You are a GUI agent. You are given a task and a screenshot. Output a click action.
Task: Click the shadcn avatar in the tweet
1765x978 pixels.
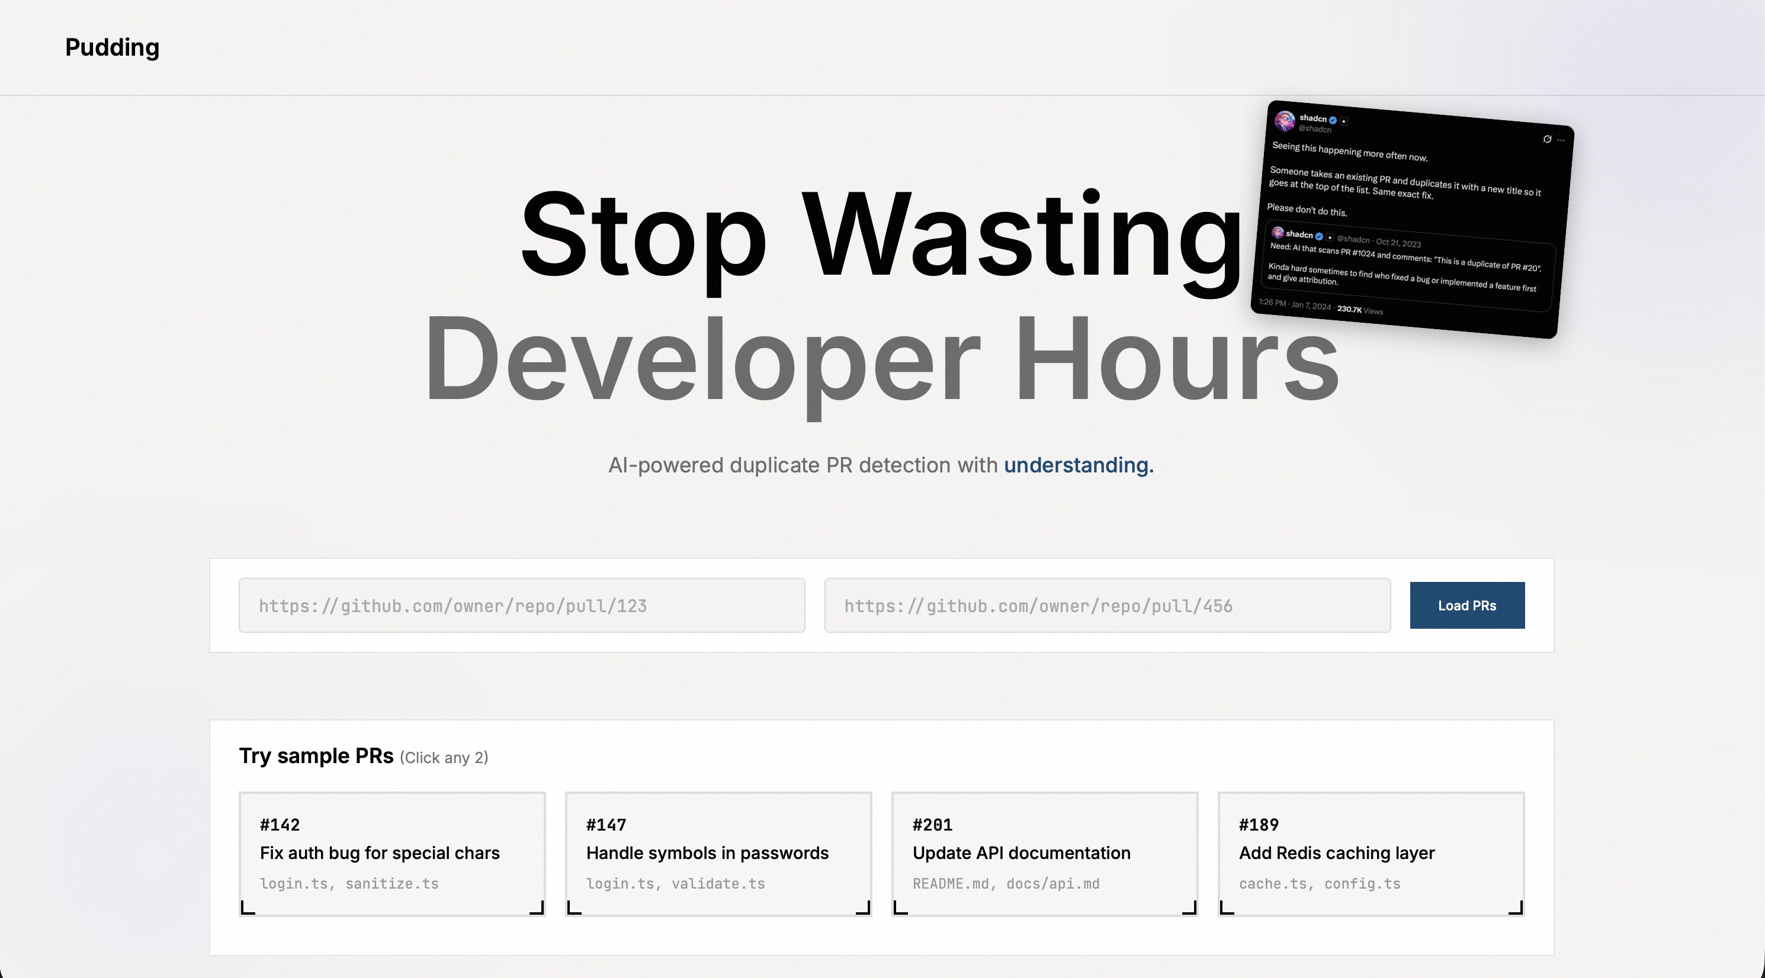click(1284, 121)
